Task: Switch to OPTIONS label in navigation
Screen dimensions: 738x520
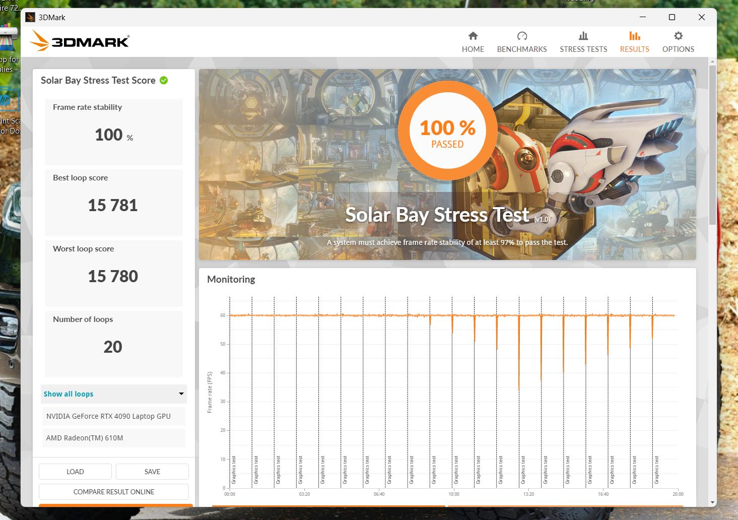Action: pos(678,49)
